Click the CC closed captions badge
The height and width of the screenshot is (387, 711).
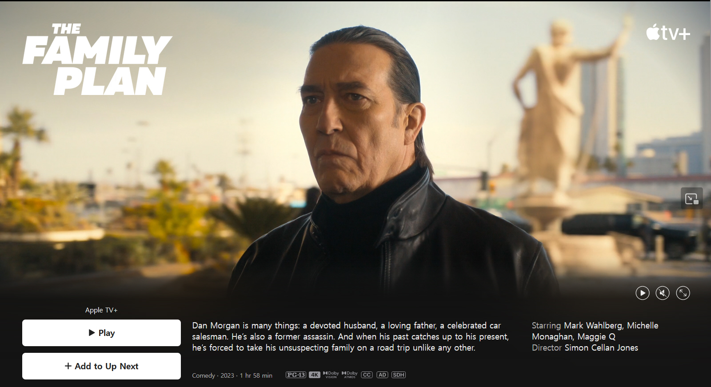click(x=367, y=375)
